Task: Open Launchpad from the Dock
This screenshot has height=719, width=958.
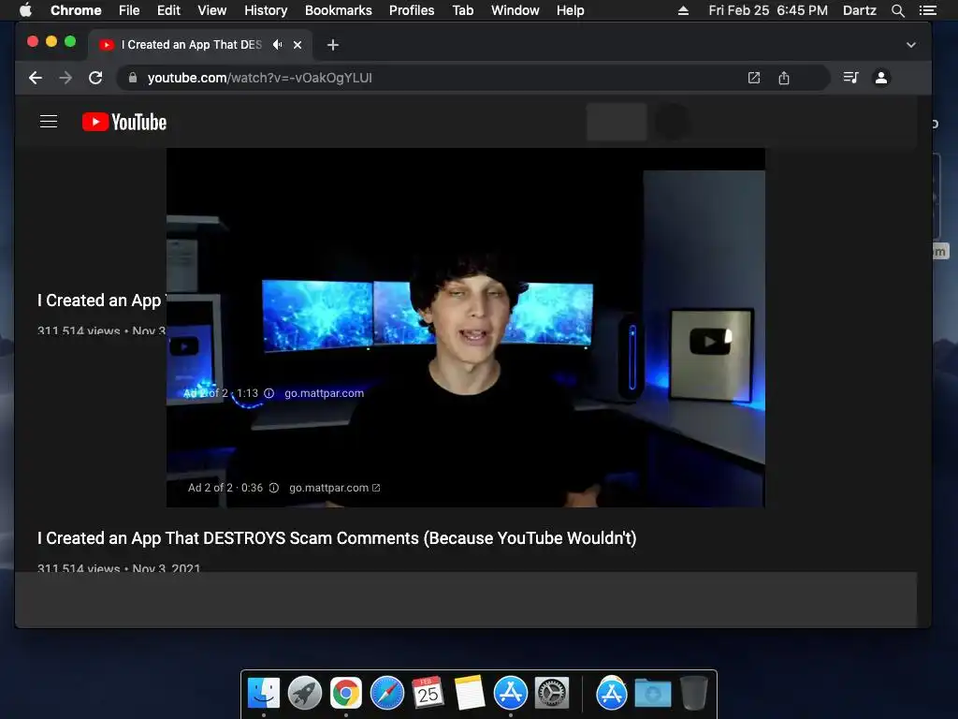Action: point(304,694)
